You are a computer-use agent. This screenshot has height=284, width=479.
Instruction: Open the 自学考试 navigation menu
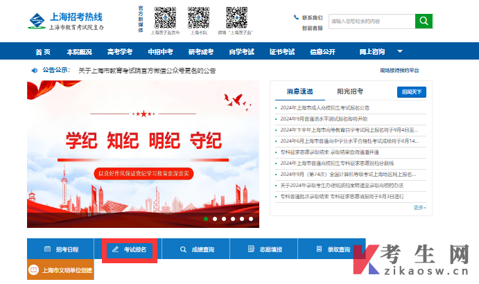pyautogui.click(x=241, y=52)
